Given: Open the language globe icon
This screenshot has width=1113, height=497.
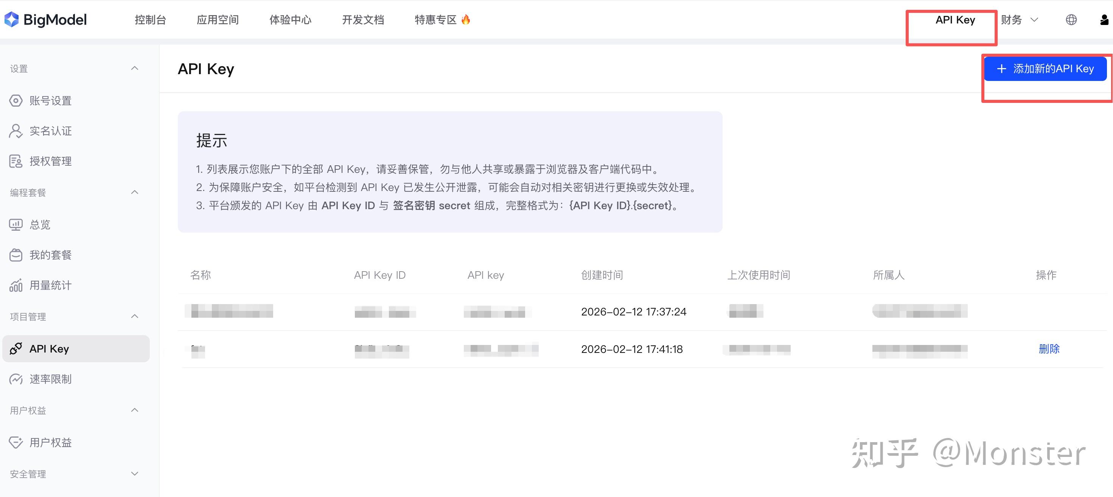Looking at the screenshot, I should [x=1071, y=20].
